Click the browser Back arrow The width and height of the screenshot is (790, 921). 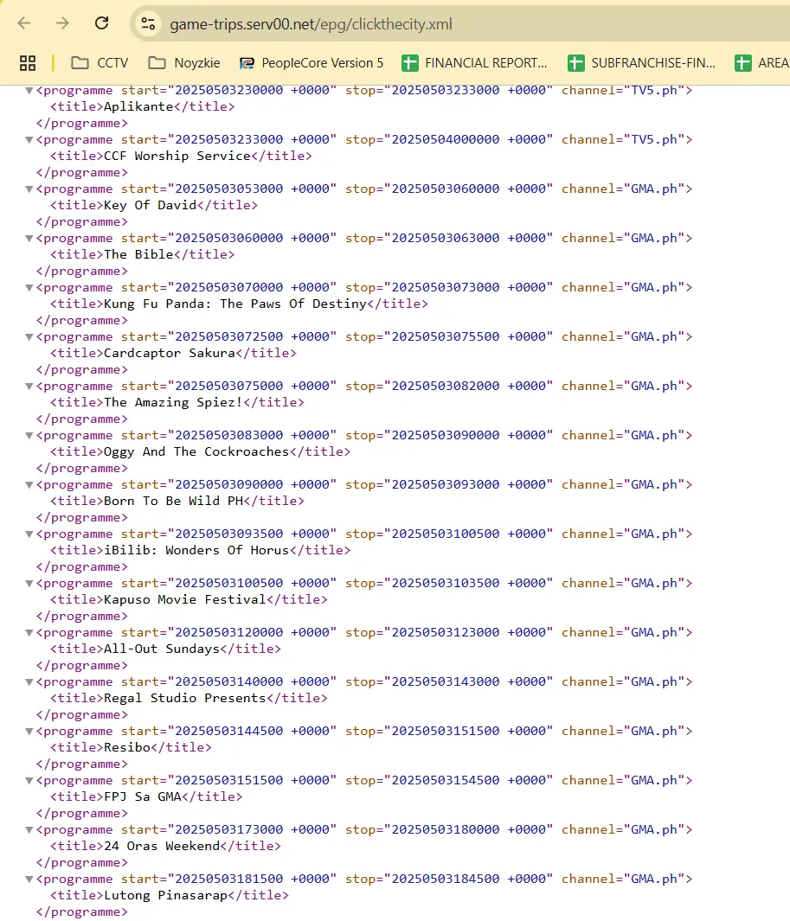pyautogui.click(x=24, y=23)
